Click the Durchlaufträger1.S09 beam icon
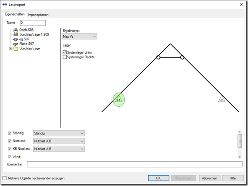Screen dimensions: 248x186 [x=16, y=34]
